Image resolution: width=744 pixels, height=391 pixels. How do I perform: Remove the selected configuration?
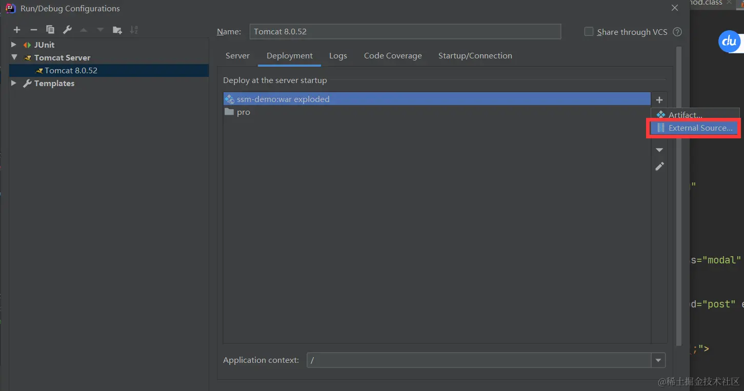(34, 30)
